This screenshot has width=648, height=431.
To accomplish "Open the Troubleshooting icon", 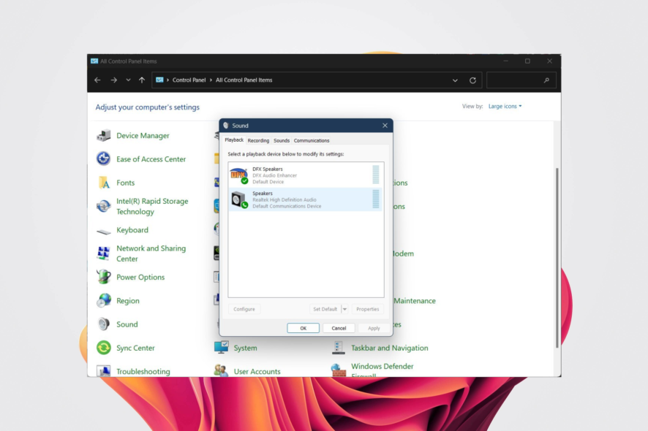I will (x=104, y=370).
